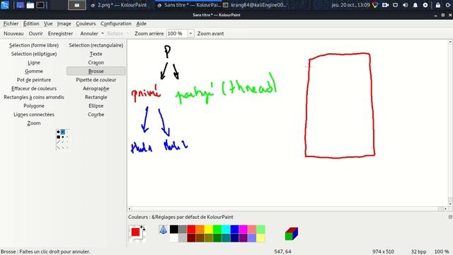Click the Enregistrer button
The image size is (453, 255).
click(x=60, y=33)
